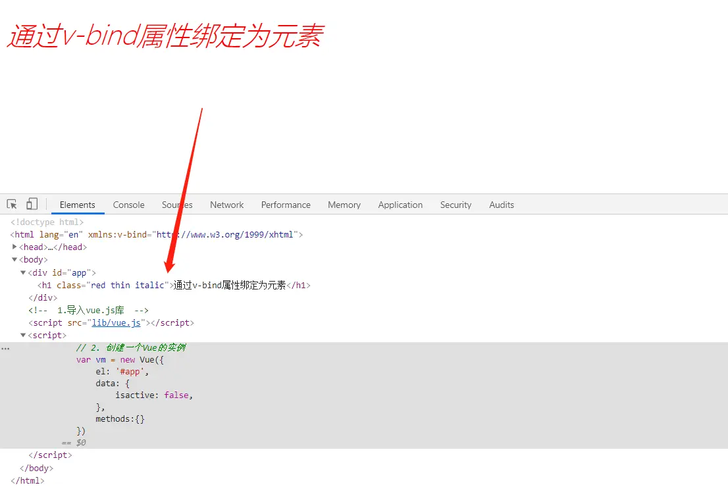This screenshot has width=728, height=504.
Task: Select the closing </div> line
Action: [x=43, y=297]
